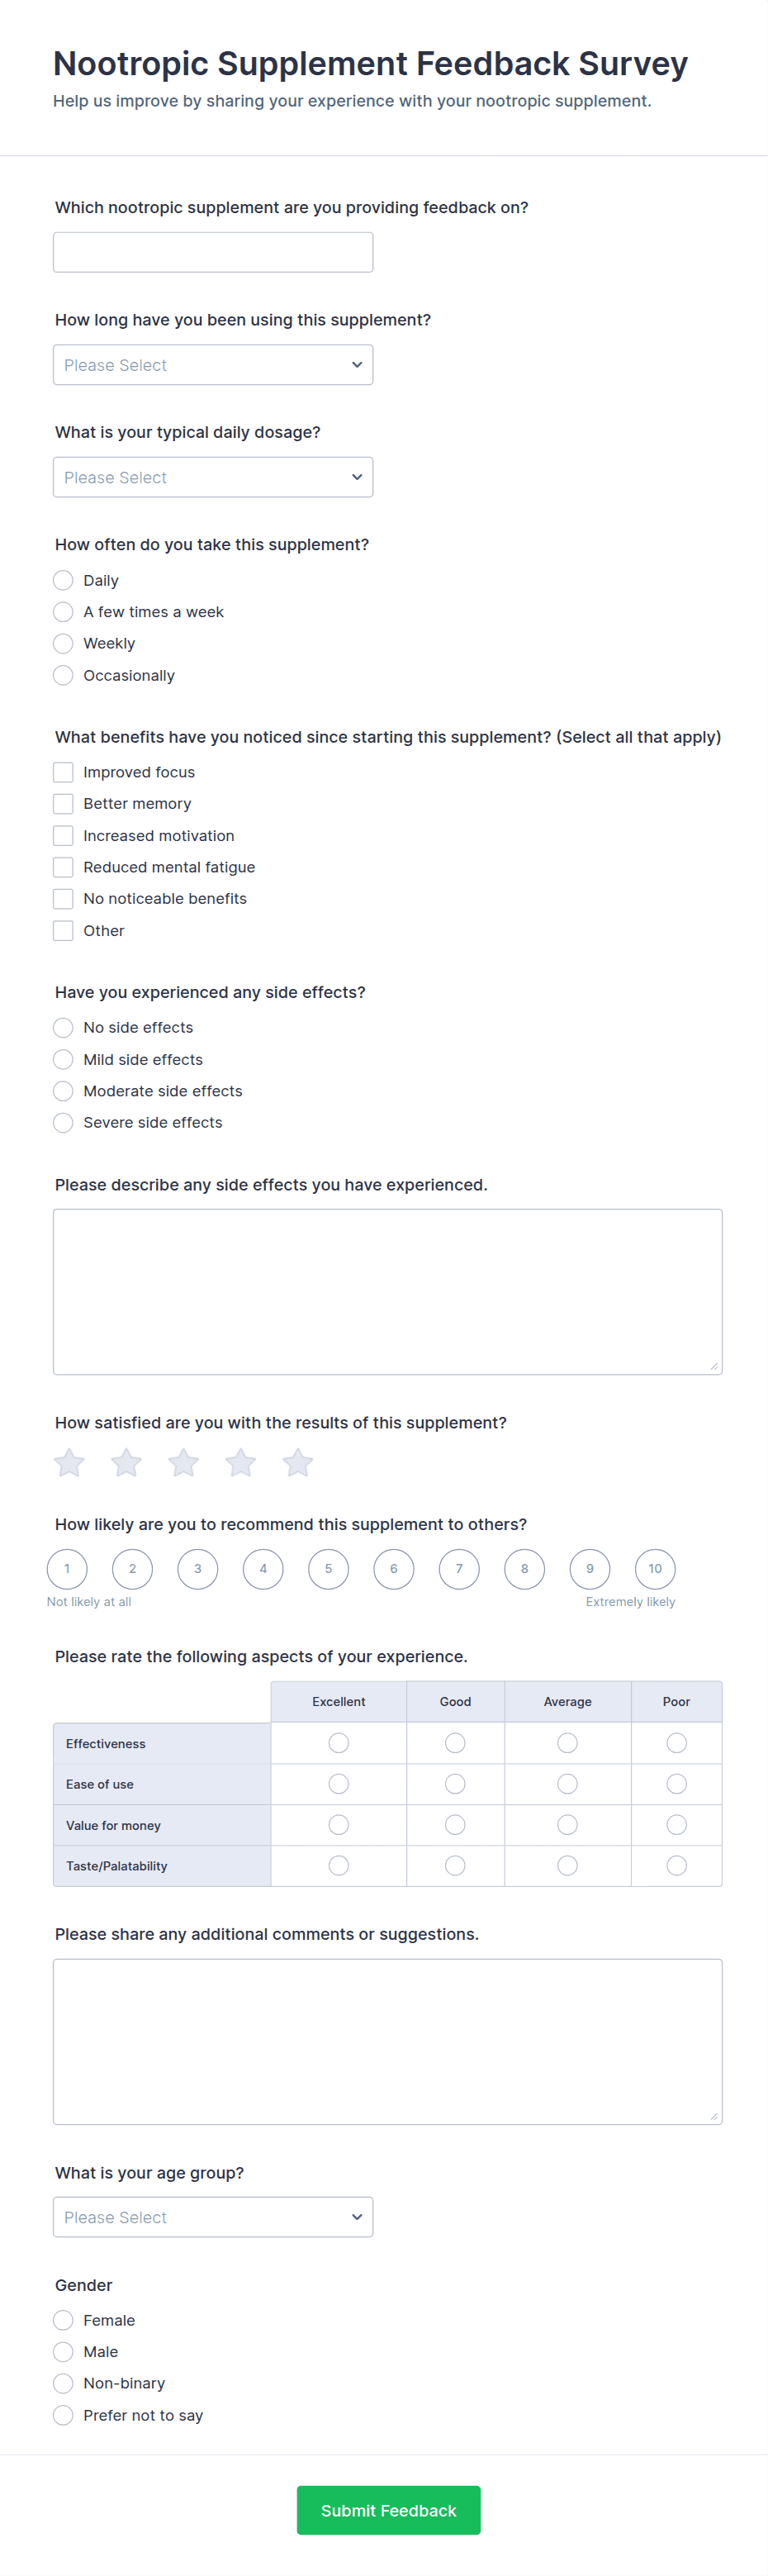Image resolution: width=768 pixels, height=2576 pixels.
Task: Rate Effectiveness as Excellent
Action: click(339, 1743)
